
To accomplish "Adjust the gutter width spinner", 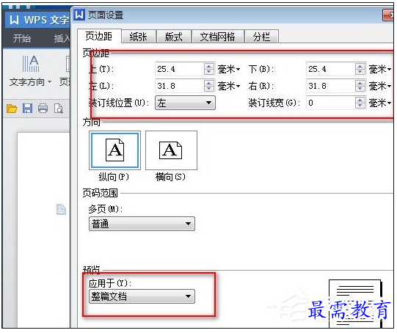I will tap(360, 103).
